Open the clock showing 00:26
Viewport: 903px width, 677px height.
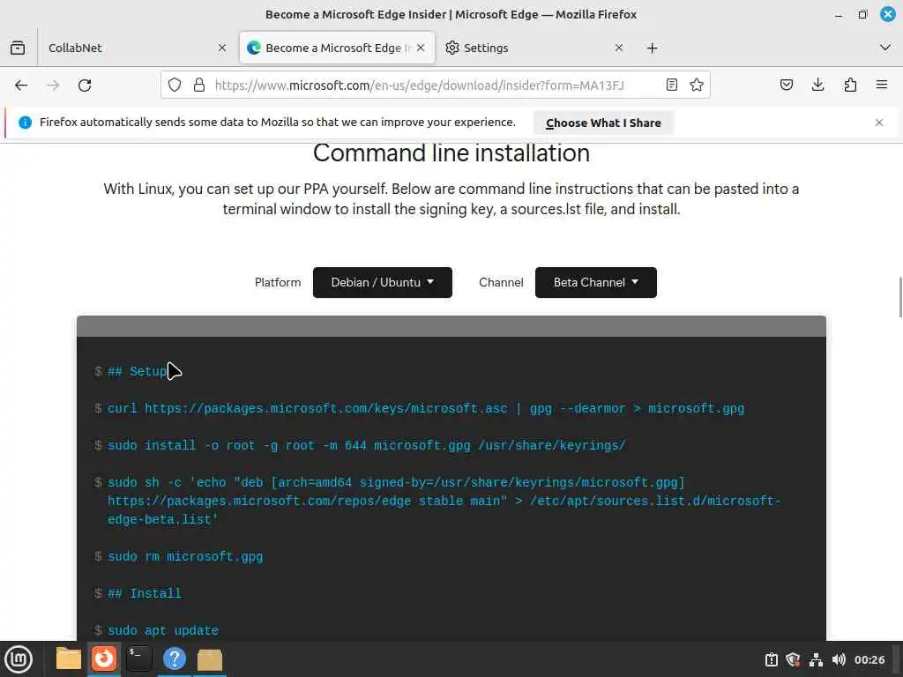click(869, 659)
